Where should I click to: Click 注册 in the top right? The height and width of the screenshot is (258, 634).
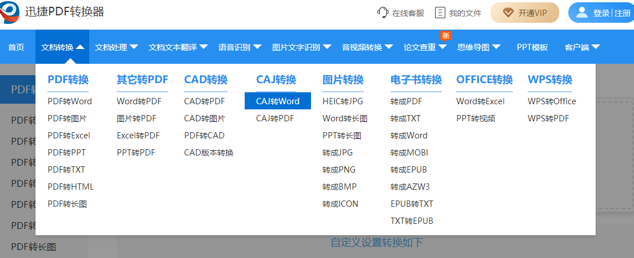coord(623,13)
